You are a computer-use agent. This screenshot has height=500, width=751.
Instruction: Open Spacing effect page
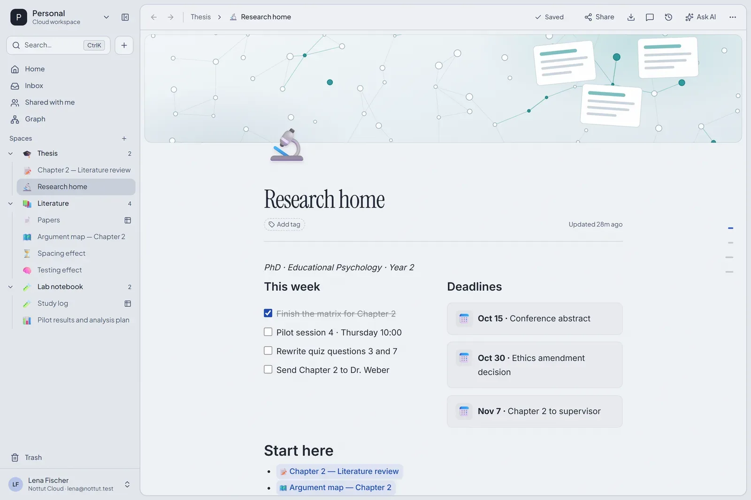[x=76, y=254]
